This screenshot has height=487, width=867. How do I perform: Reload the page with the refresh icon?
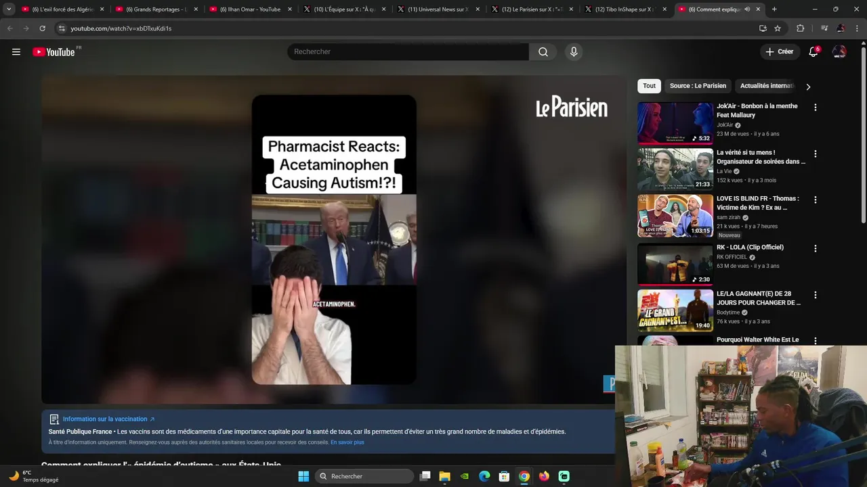tap(42, 28)
